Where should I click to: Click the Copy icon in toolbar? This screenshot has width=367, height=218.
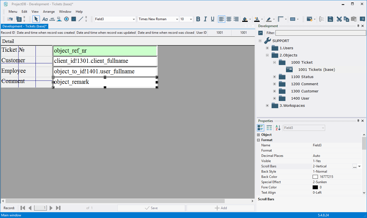[x=346, y=19]
